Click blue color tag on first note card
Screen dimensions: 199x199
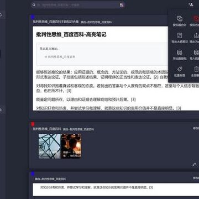pyautogui.click(x=33, y=17)
